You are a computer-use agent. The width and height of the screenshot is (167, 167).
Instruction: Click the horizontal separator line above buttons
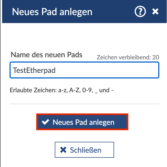pyautogui.click(x=84, y=104)
